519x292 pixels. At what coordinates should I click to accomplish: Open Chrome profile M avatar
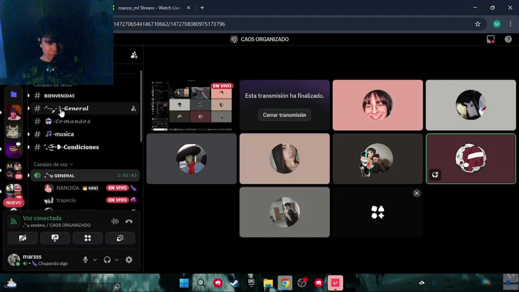pos(497,24)
